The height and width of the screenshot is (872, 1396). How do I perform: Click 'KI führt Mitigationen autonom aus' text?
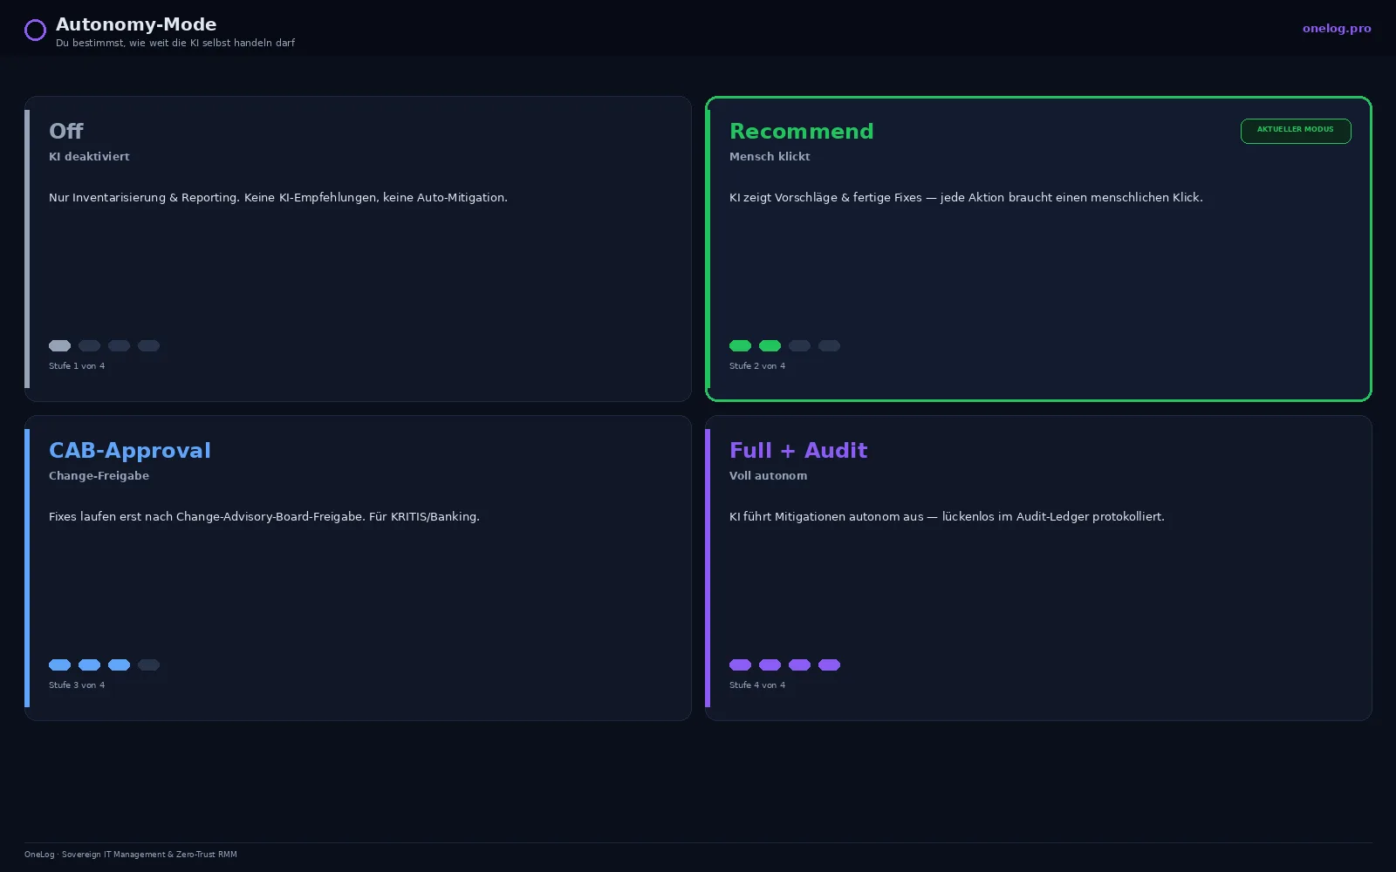click(947, 517)
